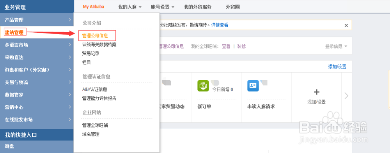This screenshot has width=390, height=153.
Task: Select 数据管家 in the sidebar
Action: point(14,95)
